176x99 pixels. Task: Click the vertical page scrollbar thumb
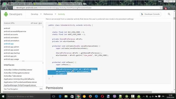click(174, 18)
